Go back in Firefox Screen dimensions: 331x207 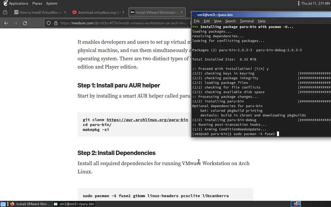6,23
